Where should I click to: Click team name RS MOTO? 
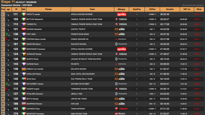click(75, 64)
